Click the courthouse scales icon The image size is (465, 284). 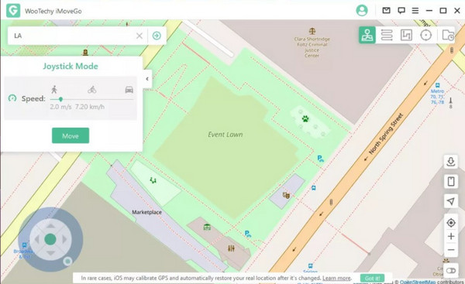point(312,31)
